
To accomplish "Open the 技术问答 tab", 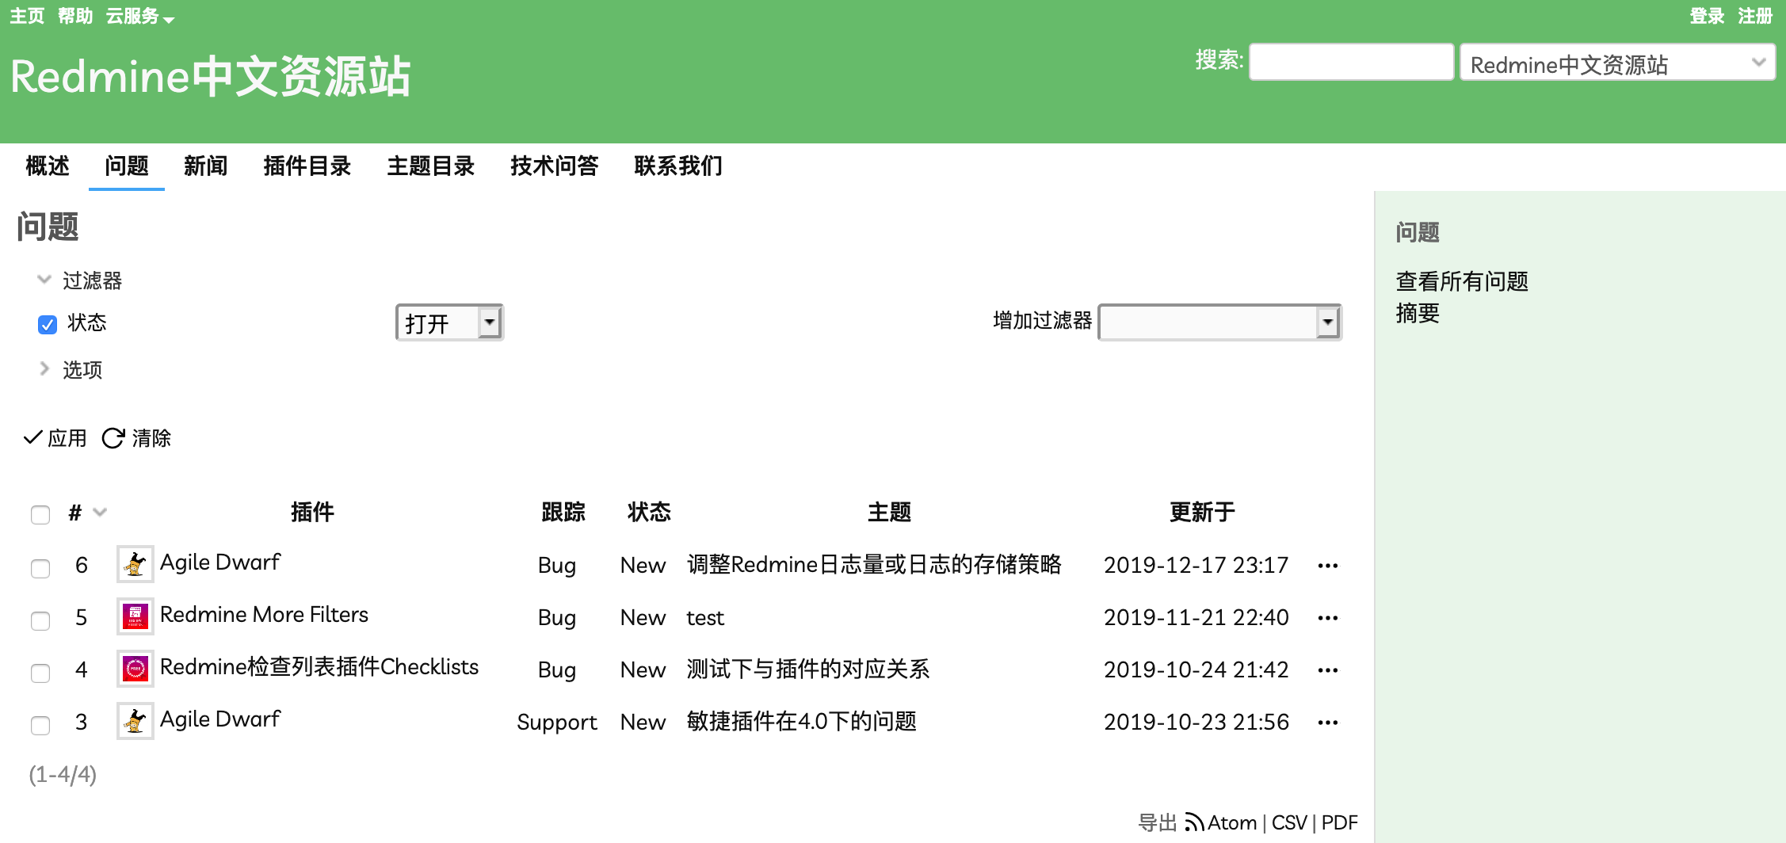I will coord(555,166).
